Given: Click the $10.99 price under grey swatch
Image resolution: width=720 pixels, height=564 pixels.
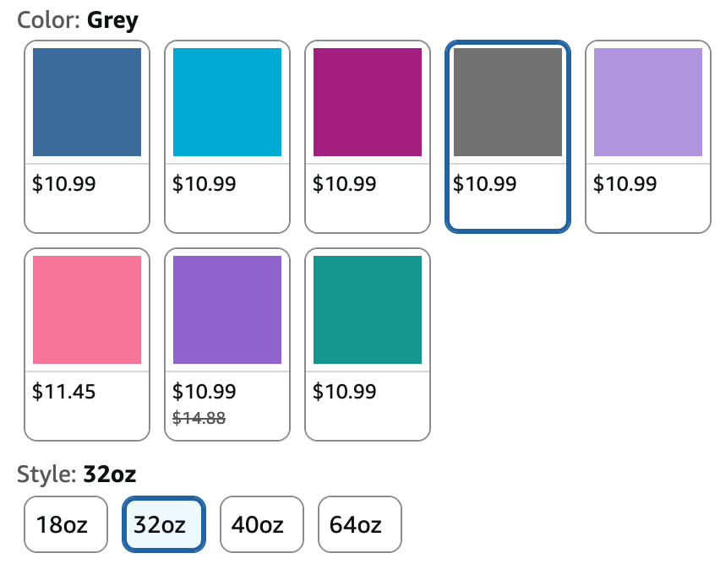Looking at the screenshot, I should (485, 184).
